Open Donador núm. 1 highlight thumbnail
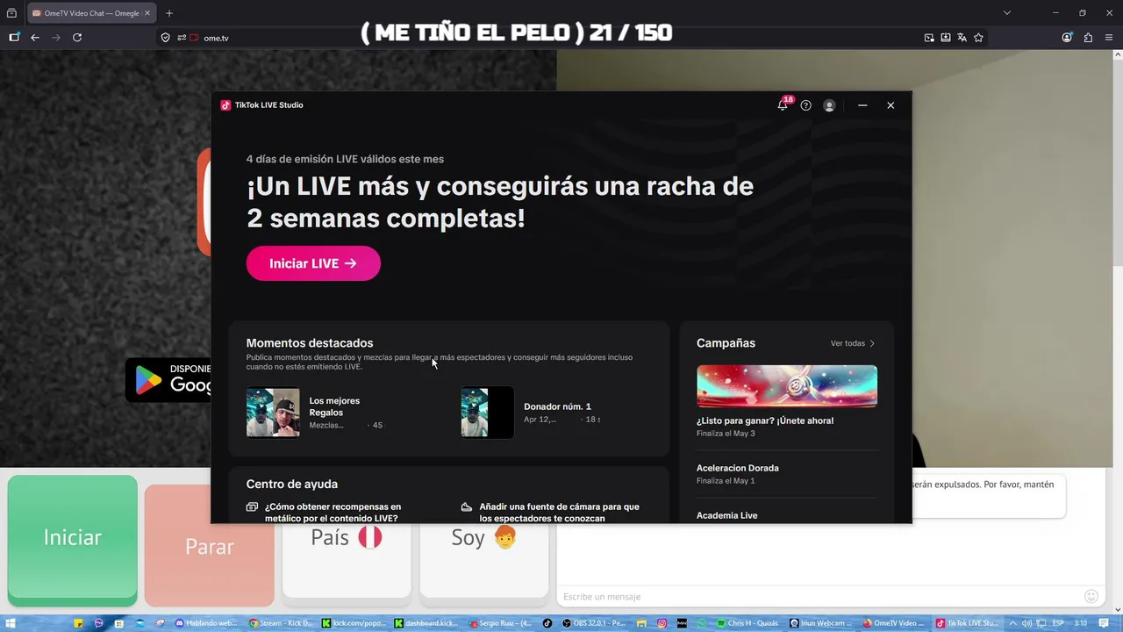The height and width of the screenshot is (632, 1123). point(487,413)
